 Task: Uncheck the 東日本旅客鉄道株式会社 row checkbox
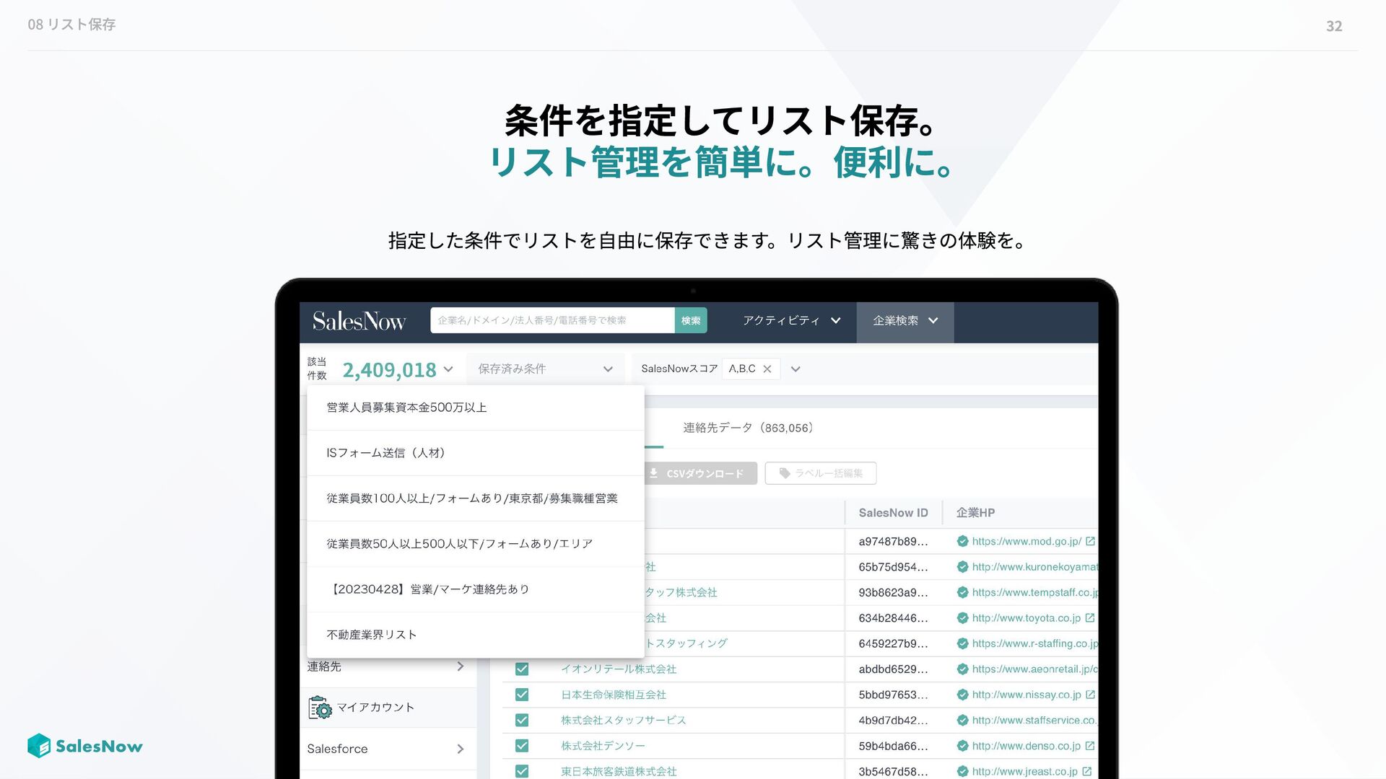pyautogui.click(x=522, y=772)
